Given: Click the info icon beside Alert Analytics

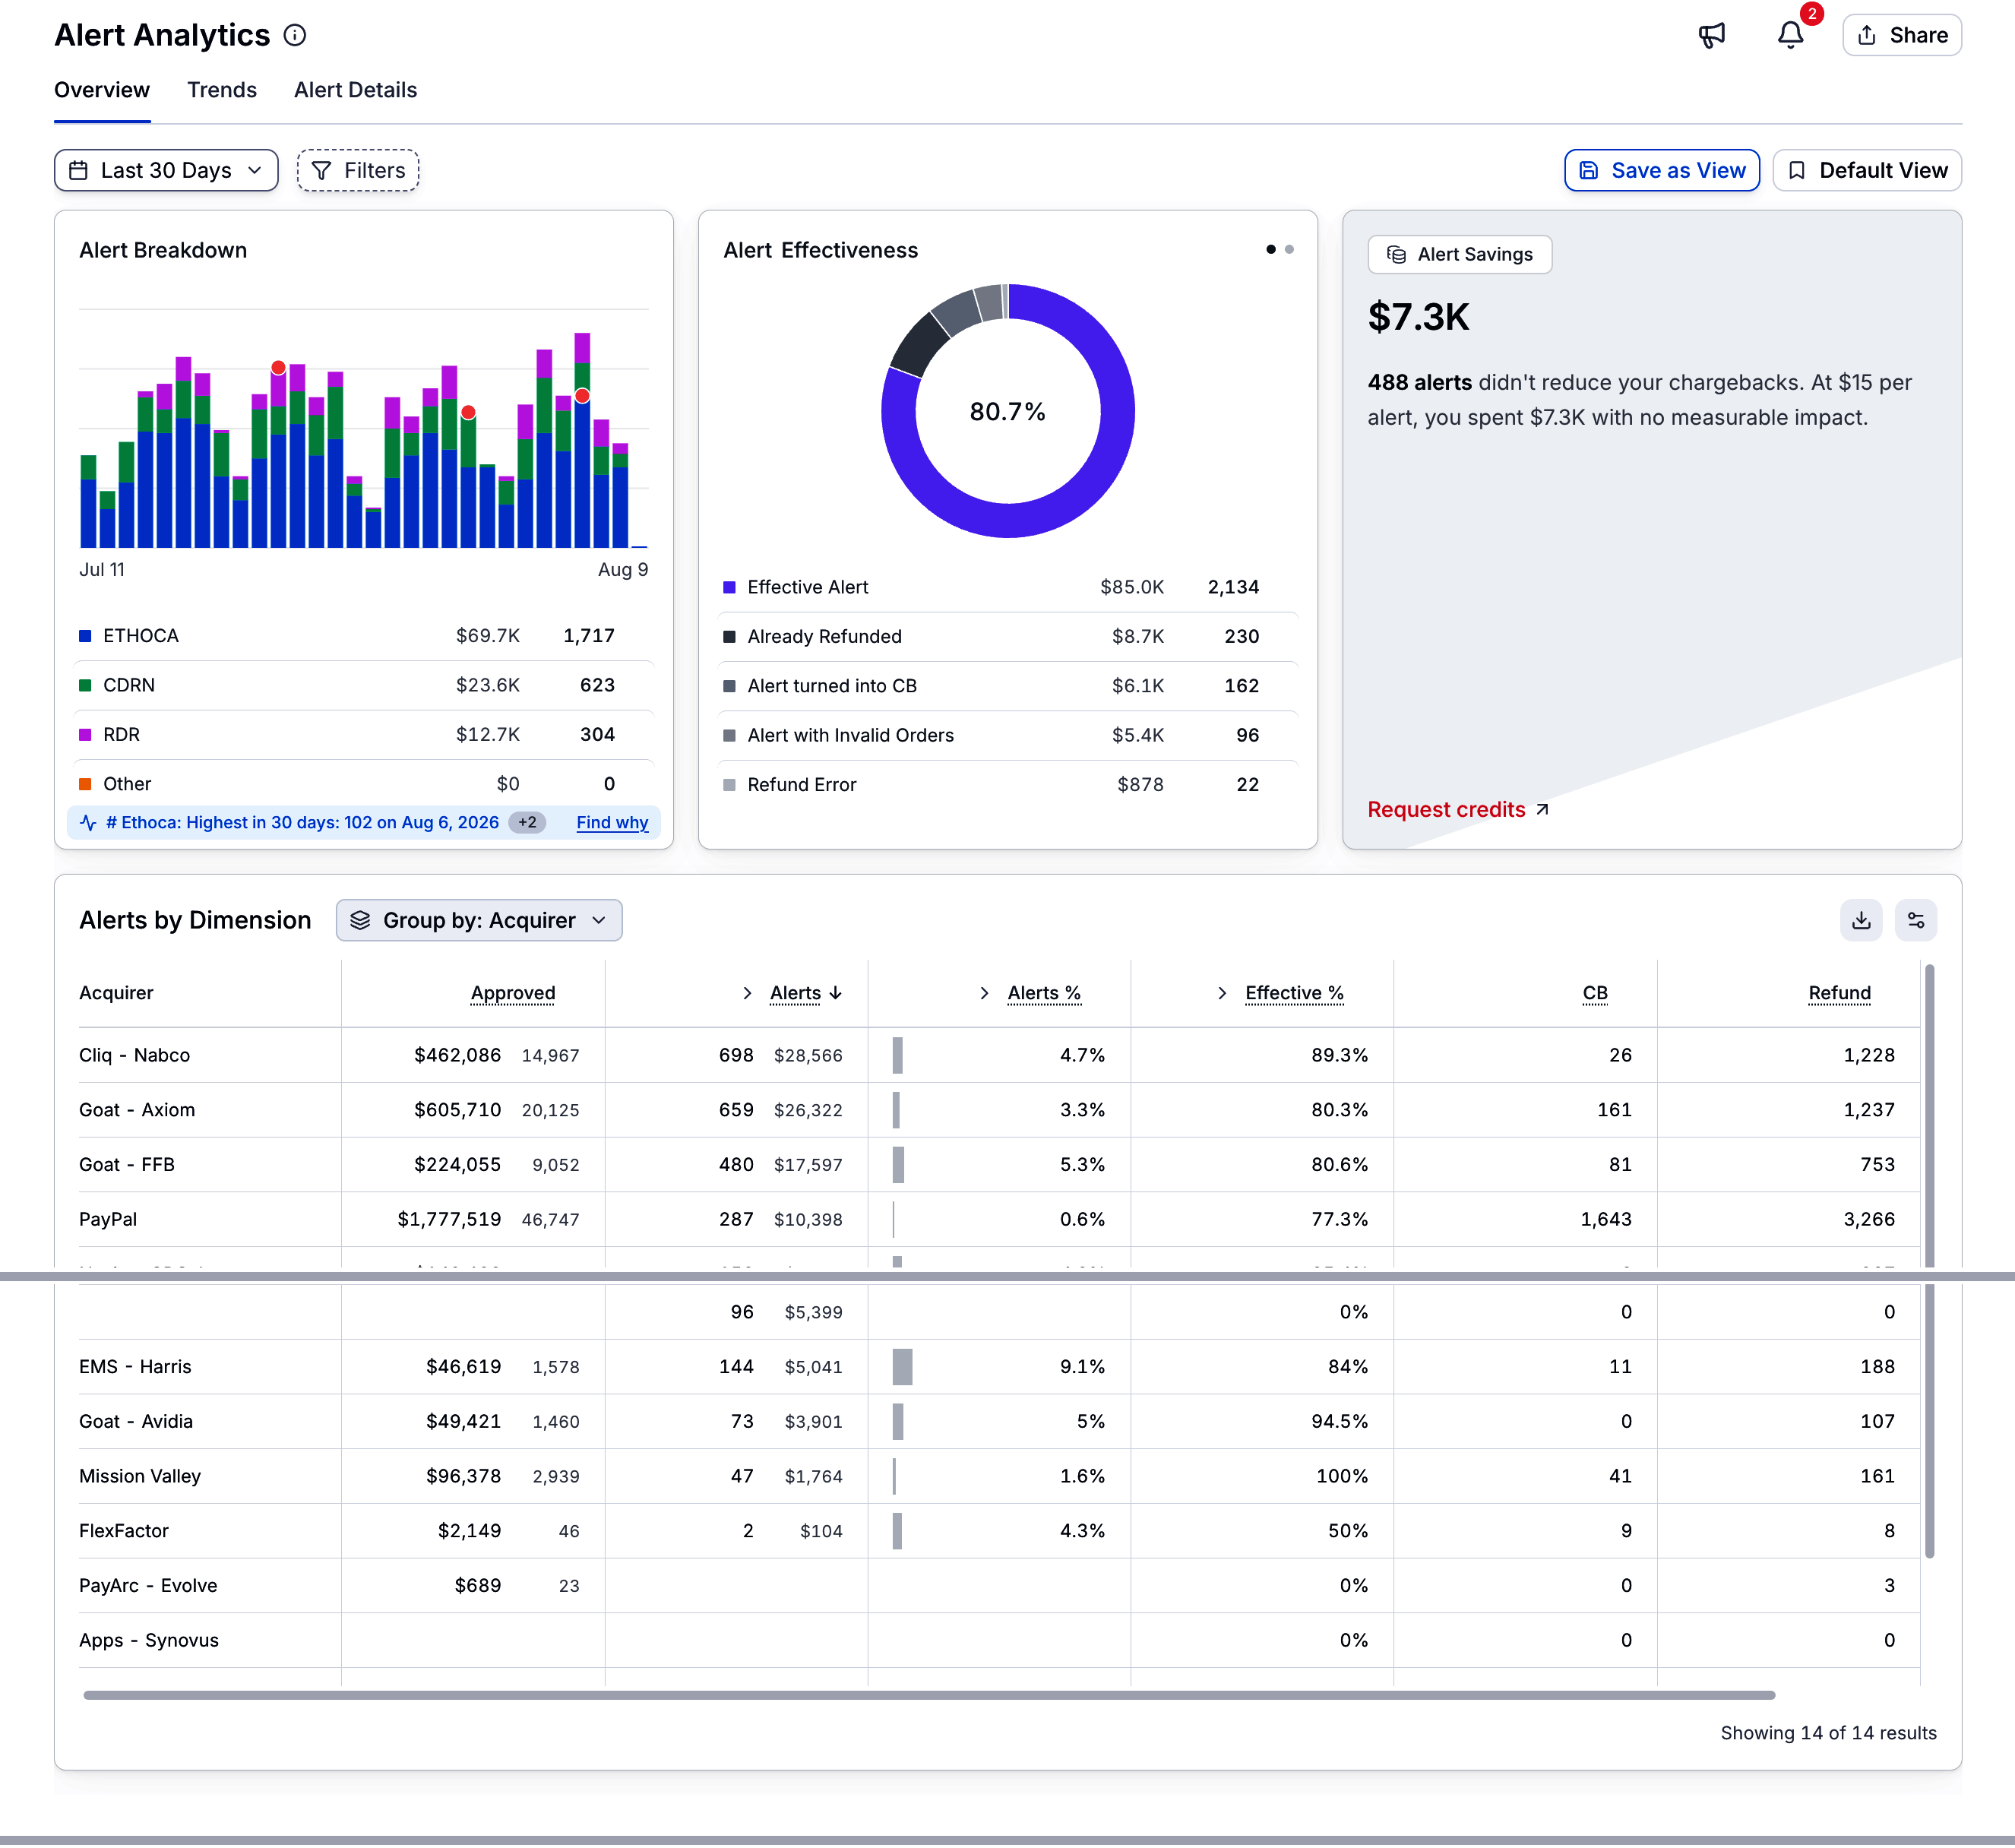Looking at the screenshot, I should (x=295, y=35).
